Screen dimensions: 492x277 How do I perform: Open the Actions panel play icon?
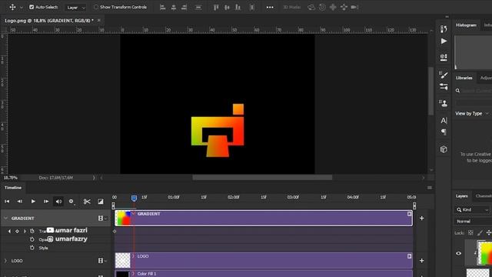444,41
